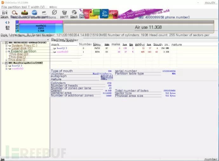Click the red 'What' toolbar tile
Screen dimensions: 219x161
[113, 14]
